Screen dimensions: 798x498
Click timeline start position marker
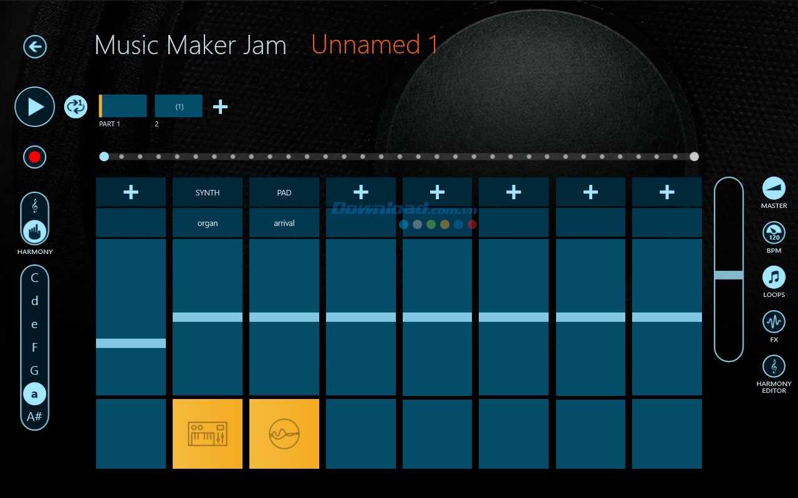pos(104,156)
